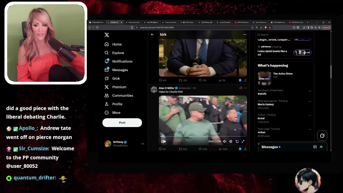Compose new message in Messages drawer
343x193 pixels.
315,147
